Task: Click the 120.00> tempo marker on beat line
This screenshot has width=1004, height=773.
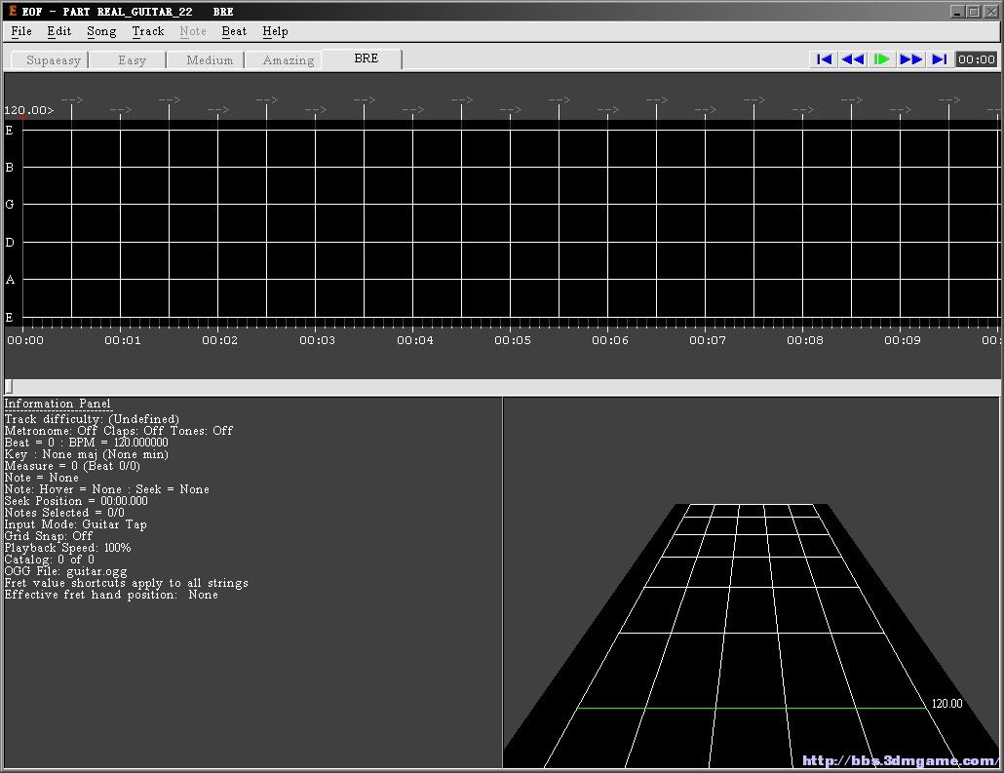Action: pyautogui.click(x=29, y=110)
